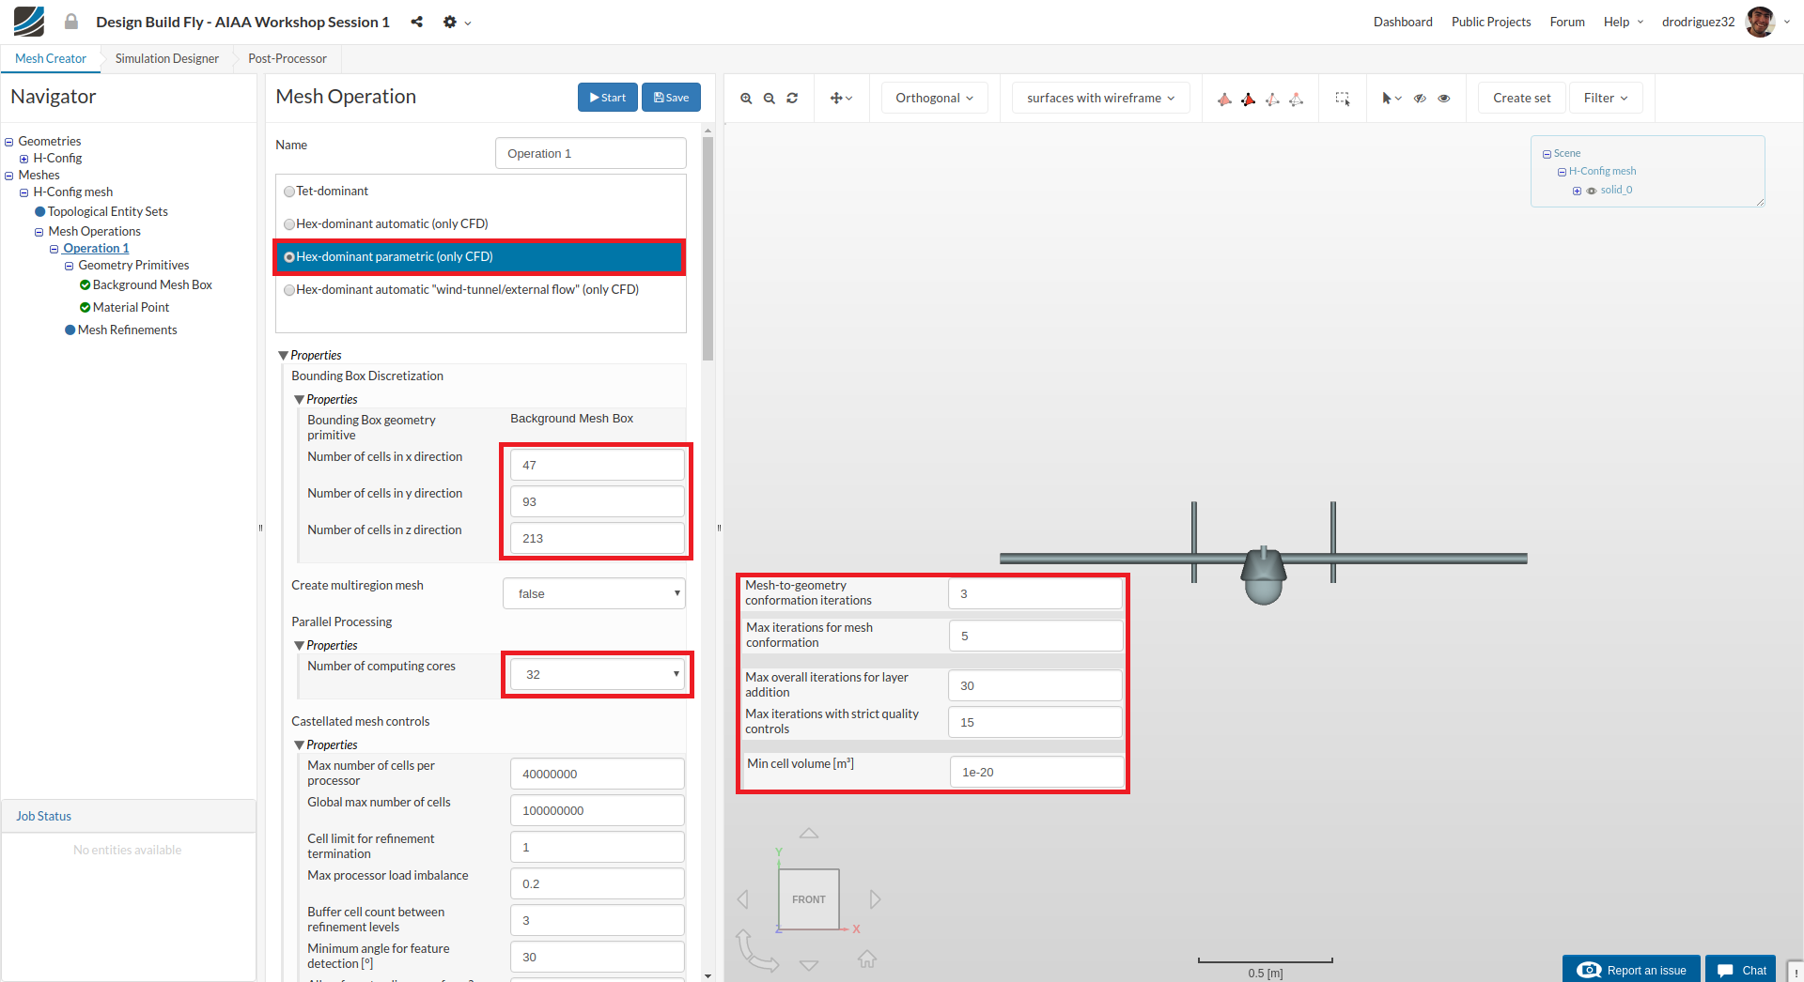Select Hex-dominant wind-tunnel/external flow radio
The width and height of the screenshot is (1804, 982).
(289, 290)
